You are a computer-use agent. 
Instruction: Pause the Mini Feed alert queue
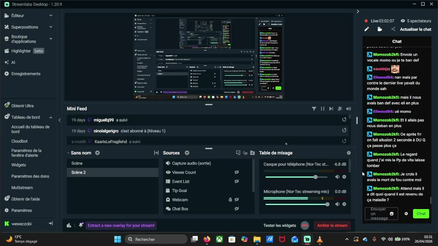[322, 109]
